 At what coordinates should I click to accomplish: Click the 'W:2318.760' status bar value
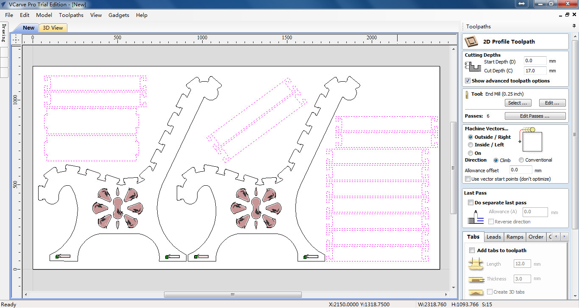tap(432, 305)
